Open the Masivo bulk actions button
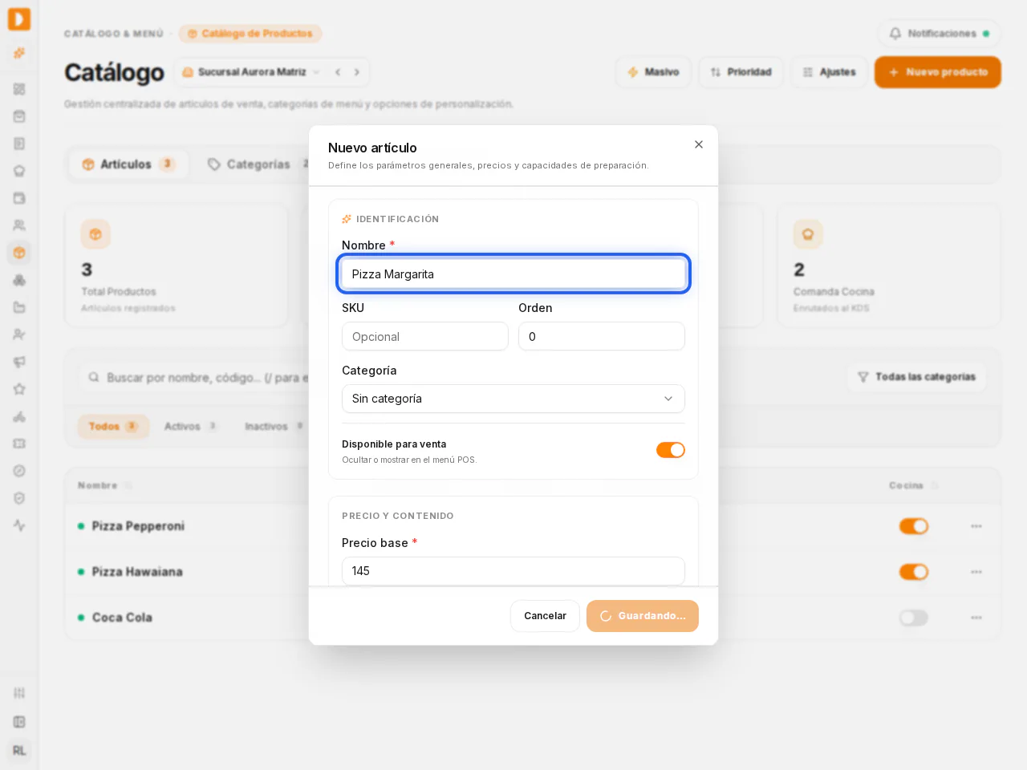 [x=653, y=72]
